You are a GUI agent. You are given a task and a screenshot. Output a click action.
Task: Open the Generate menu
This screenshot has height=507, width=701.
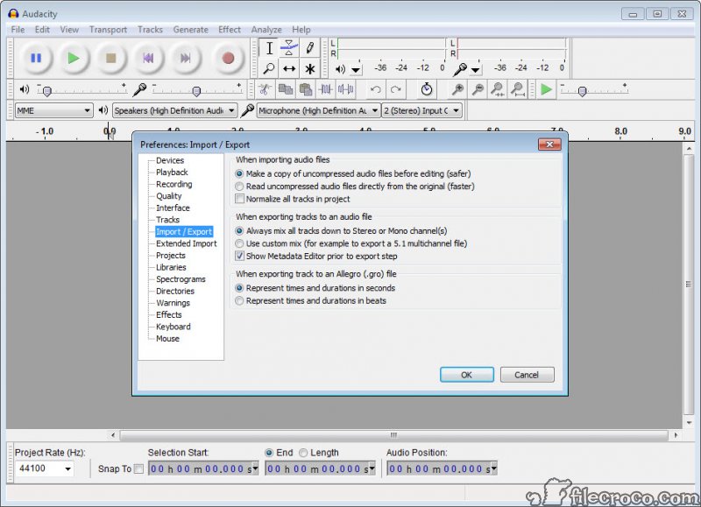[190, 30]
